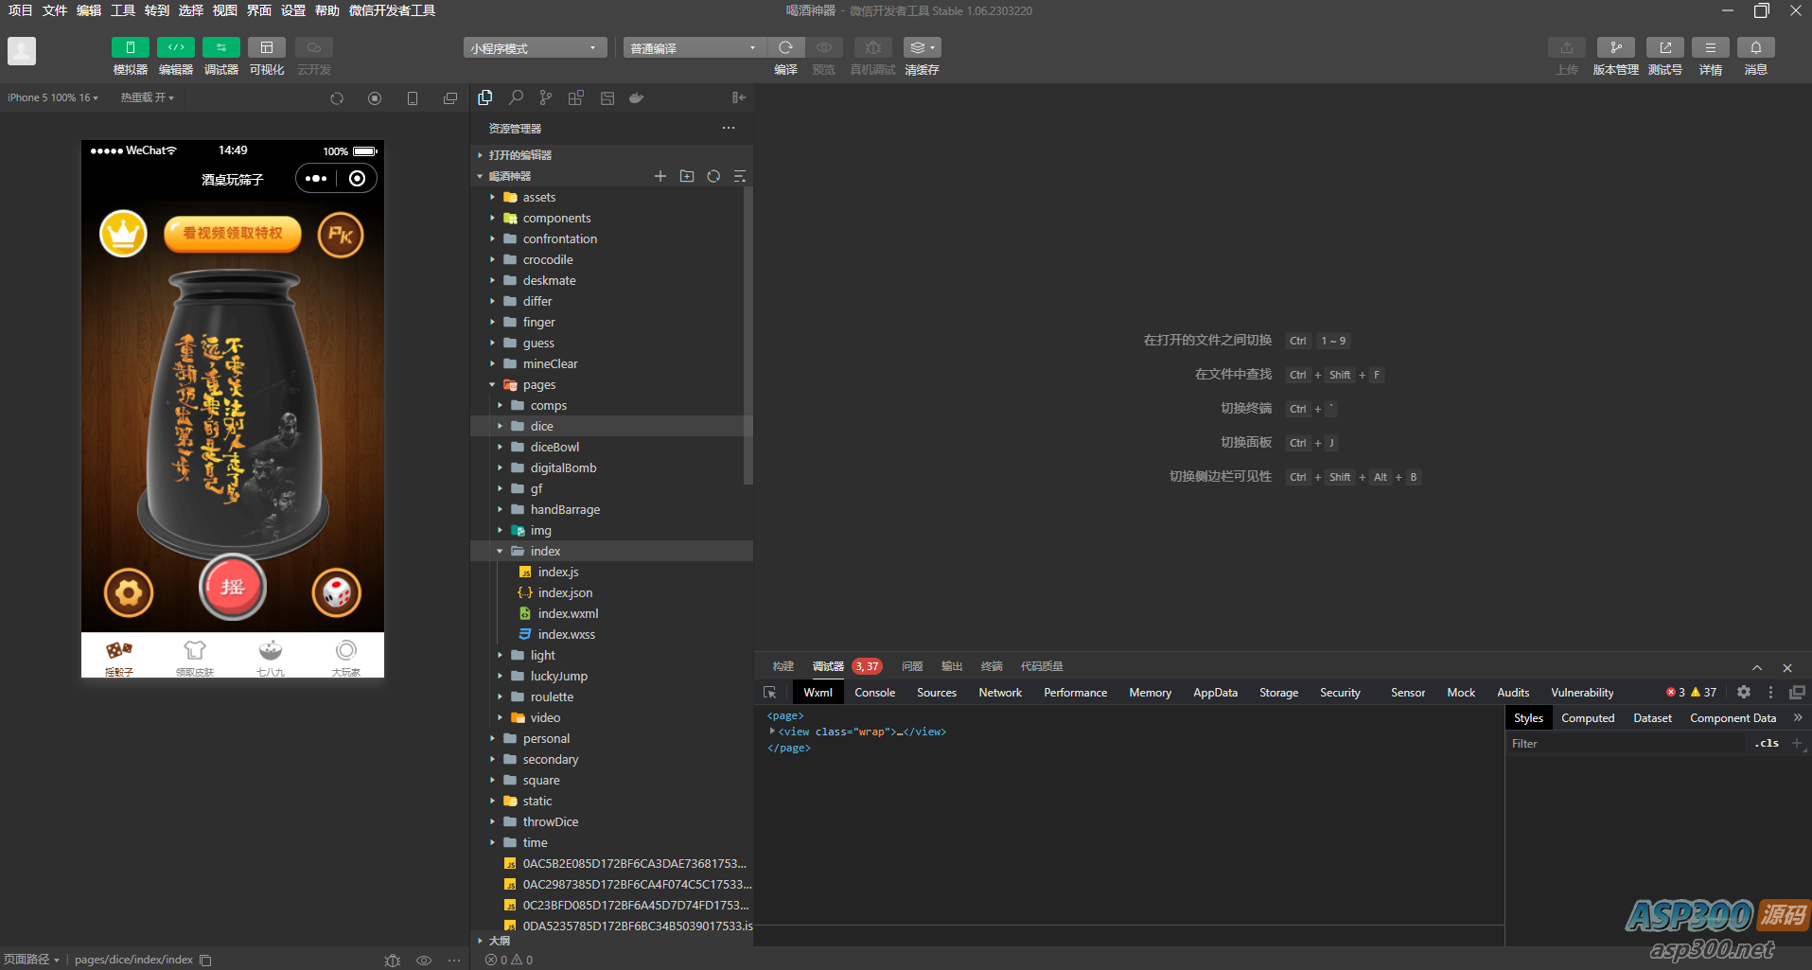The height and width of the screenshot is (970, 1812).
Task: Toggle the Editor panel button
Action: click(176, 47)
